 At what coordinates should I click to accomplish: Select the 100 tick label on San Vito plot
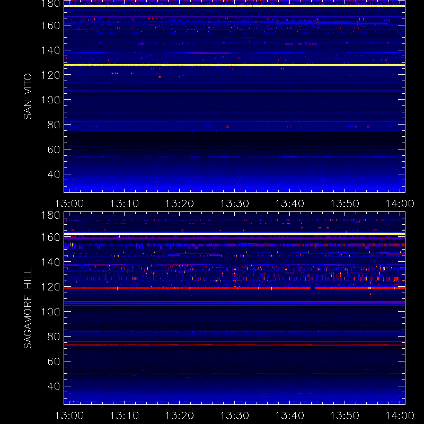click(50, 100)
